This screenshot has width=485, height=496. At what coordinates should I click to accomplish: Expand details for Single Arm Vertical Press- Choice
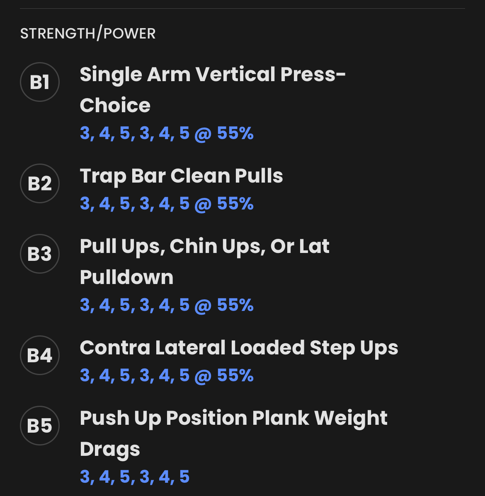(213, 89)
